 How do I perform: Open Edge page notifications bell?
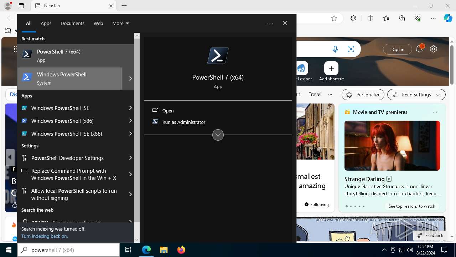(x=419, y=49)
